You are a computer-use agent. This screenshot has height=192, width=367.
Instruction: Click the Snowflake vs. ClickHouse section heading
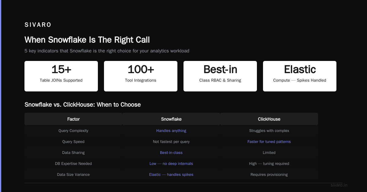tap(83, 105)
